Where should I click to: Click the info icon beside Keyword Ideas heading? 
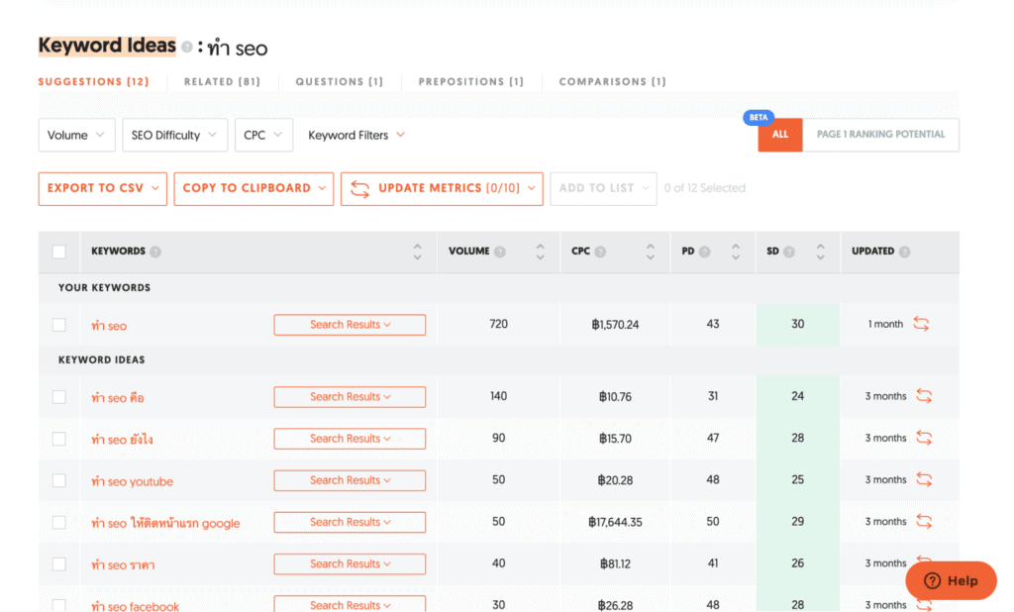click(184, 46)
